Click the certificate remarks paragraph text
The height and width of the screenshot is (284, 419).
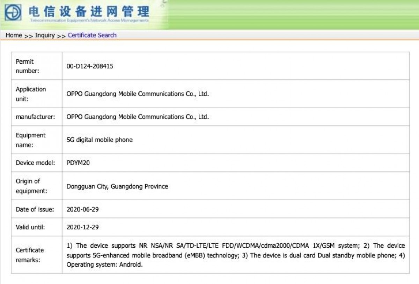236,255
